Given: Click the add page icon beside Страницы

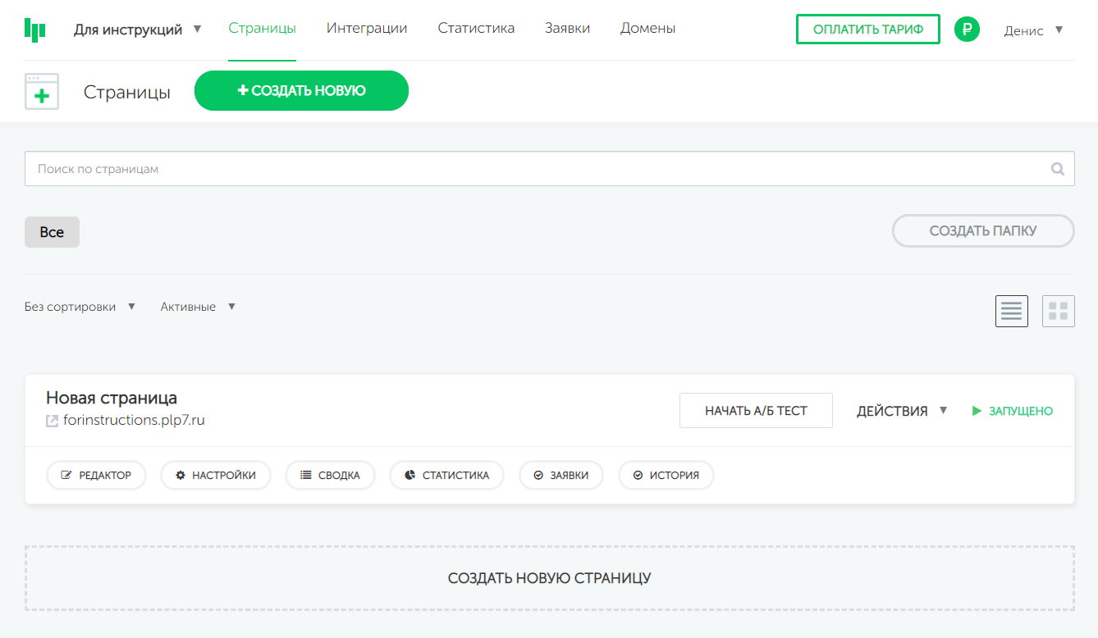Looking at the screenshot, I should [42, 92].
